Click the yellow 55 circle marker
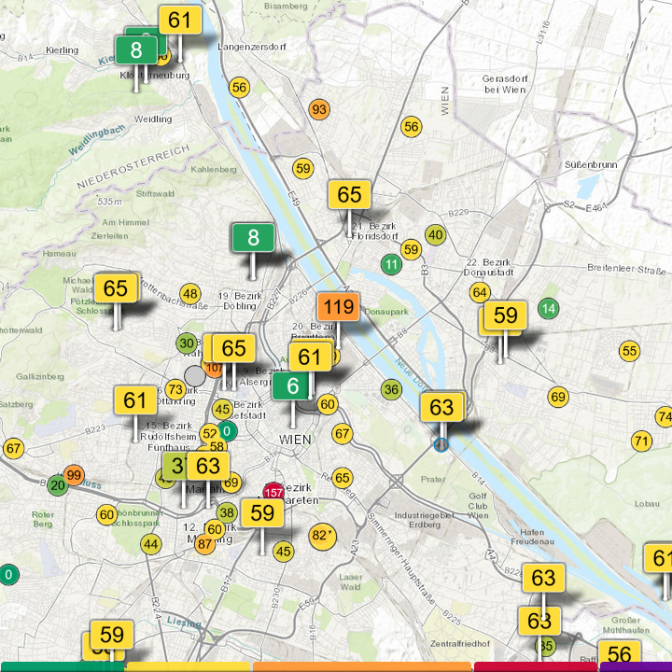Image resolution: width=672 pixels, height=672 pixels. pos(630,351)
